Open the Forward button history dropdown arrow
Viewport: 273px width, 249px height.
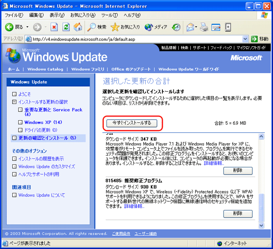pyautogui.click(x=45, y=27)
